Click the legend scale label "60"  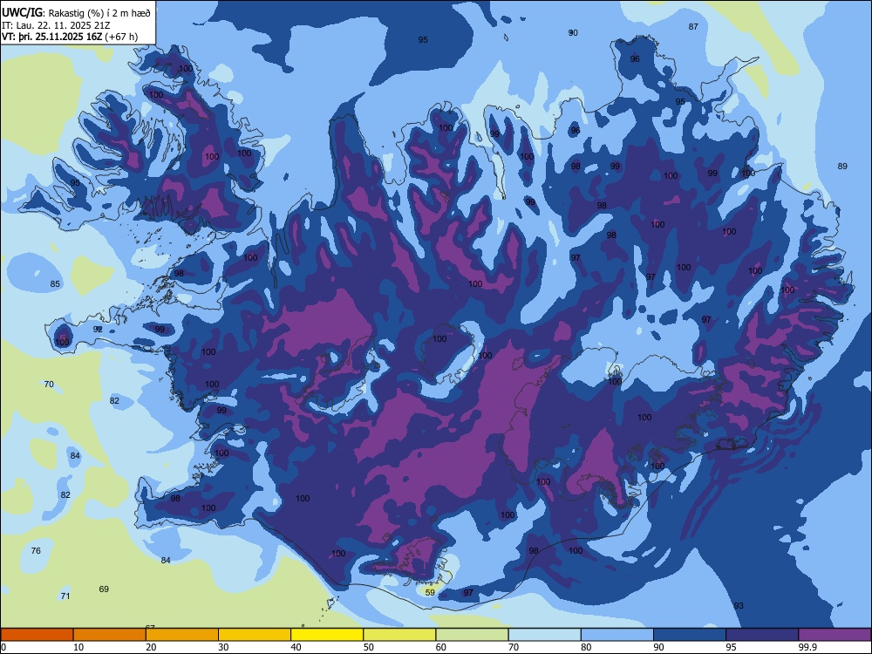pos(441,647)
